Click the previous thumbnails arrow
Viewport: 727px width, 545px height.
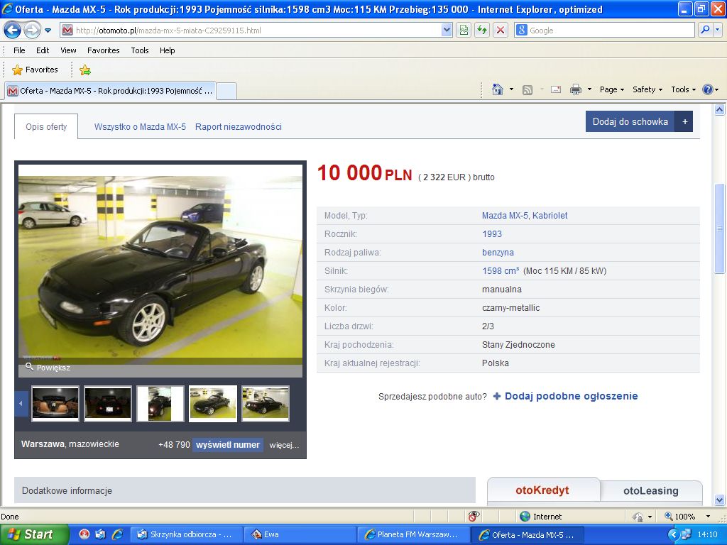click(21, 403)
